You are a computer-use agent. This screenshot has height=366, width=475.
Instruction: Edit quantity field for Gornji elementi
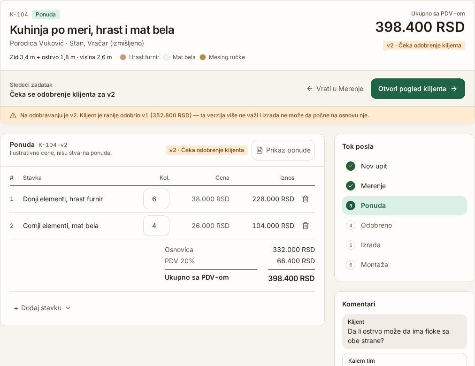pyautogui.click(x=156, y=226)
